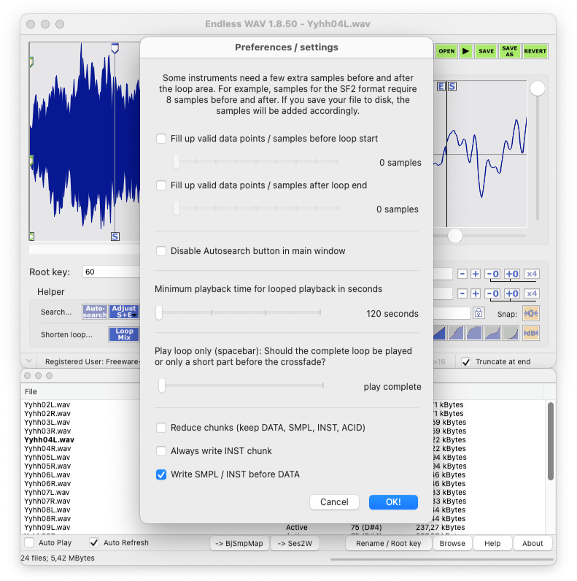Image resolution: width=577 pixels, height=581 pixels.
Task: Toggle the zero-crossing Snap icon
Action: (x=531, y=313)
